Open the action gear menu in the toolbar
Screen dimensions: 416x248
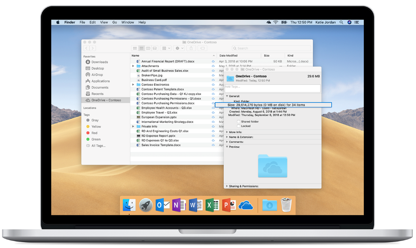pyautogui.click(x=178, y=48)
